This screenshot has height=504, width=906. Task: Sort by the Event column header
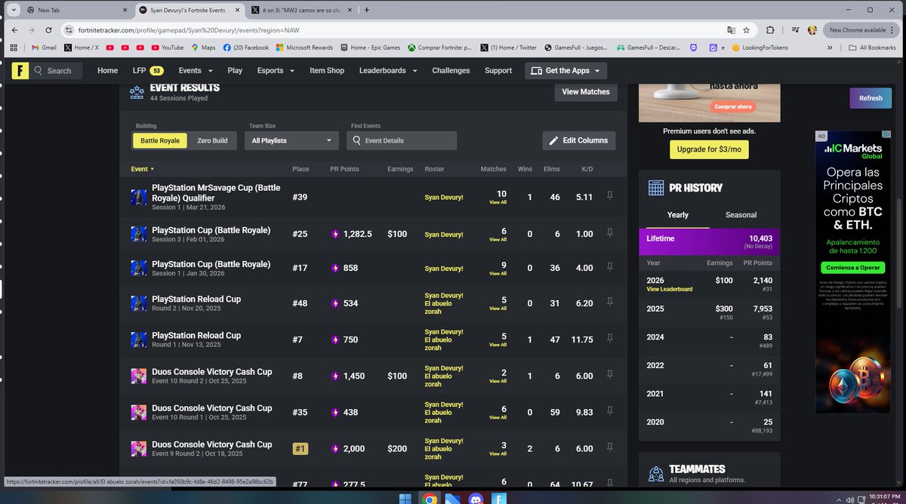pos(142,169)
